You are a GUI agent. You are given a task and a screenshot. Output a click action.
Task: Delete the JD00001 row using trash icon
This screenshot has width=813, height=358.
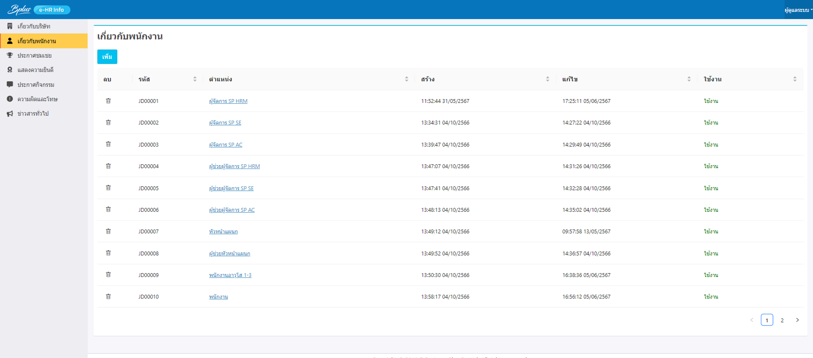(108, 101)
